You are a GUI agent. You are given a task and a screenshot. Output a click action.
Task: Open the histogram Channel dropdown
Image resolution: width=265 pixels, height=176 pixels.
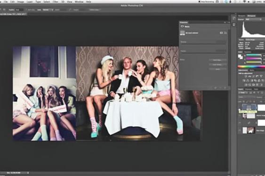[253, 19]
